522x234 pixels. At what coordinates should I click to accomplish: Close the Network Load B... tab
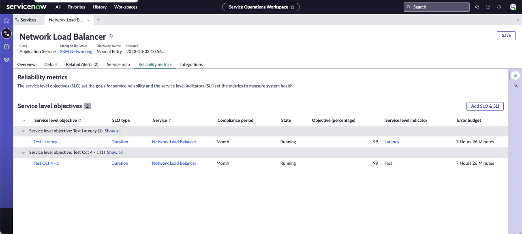[88, 20]
